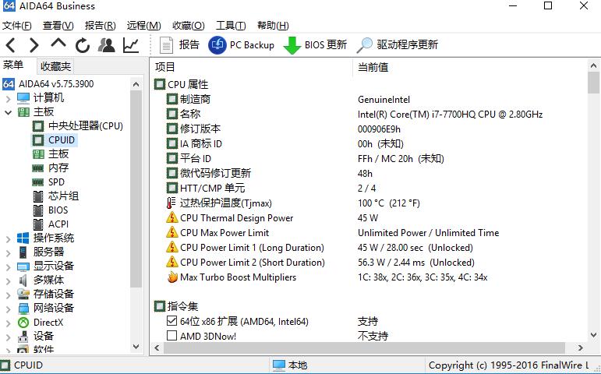
Task: Click the DirectX Xbox icon in tree
Action: [x=23, y=323]
